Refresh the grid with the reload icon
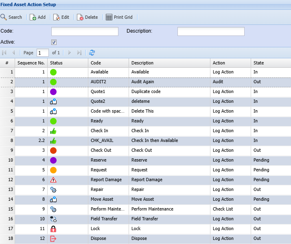291x244 pixels. [x=92, y=53]
